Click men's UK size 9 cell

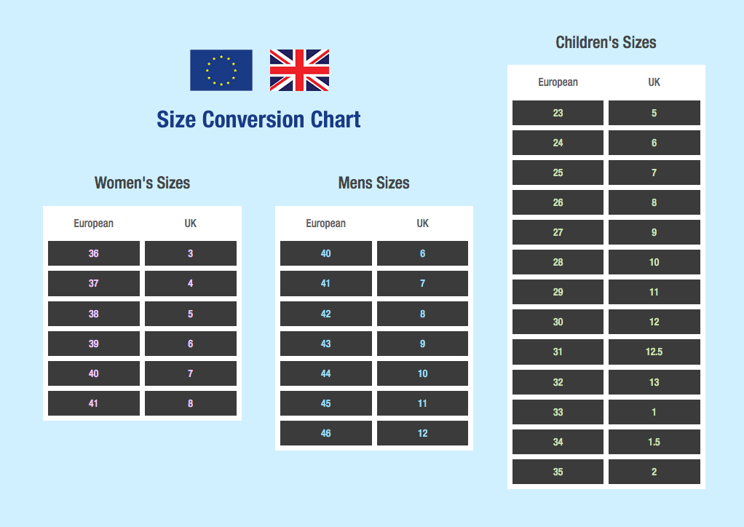point(422,344)
